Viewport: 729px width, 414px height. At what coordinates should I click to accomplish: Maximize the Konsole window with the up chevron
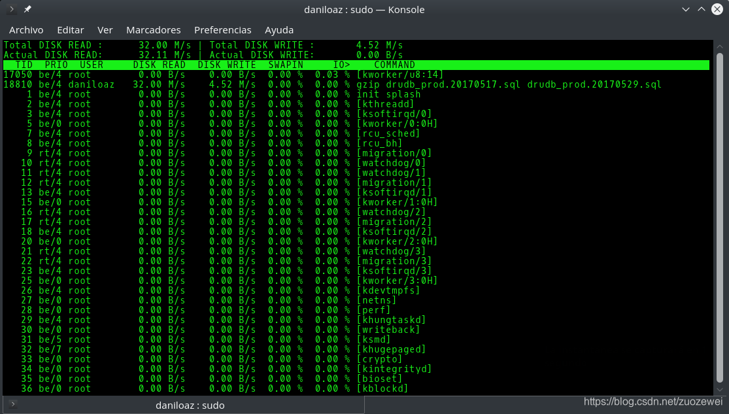[x=702, y=9]
